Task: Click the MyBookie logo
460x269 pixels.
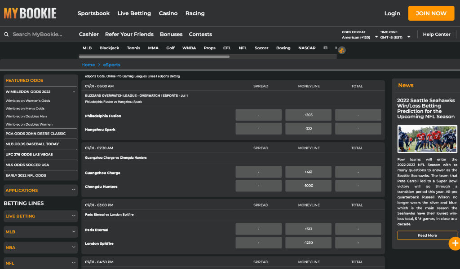Action: click(30, 13)
